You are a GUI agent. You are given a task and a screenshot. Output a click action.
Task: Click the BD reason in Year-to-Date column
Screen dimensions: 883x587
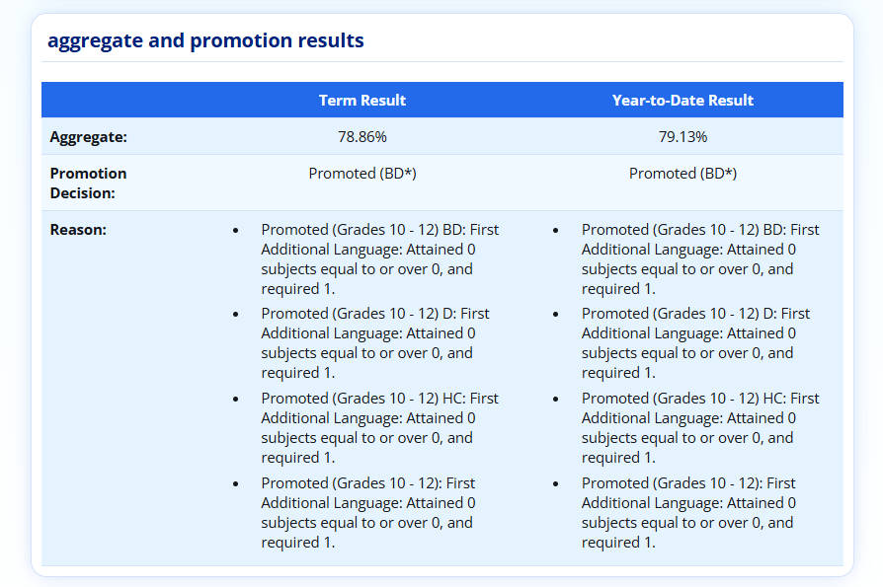[x=699, y=258]
